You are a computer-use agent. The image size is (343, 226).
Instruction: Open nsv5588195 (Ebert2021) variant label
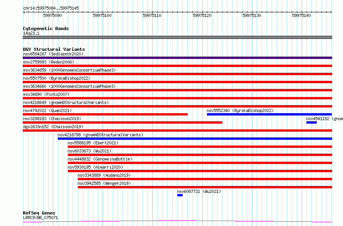point(93,143)
